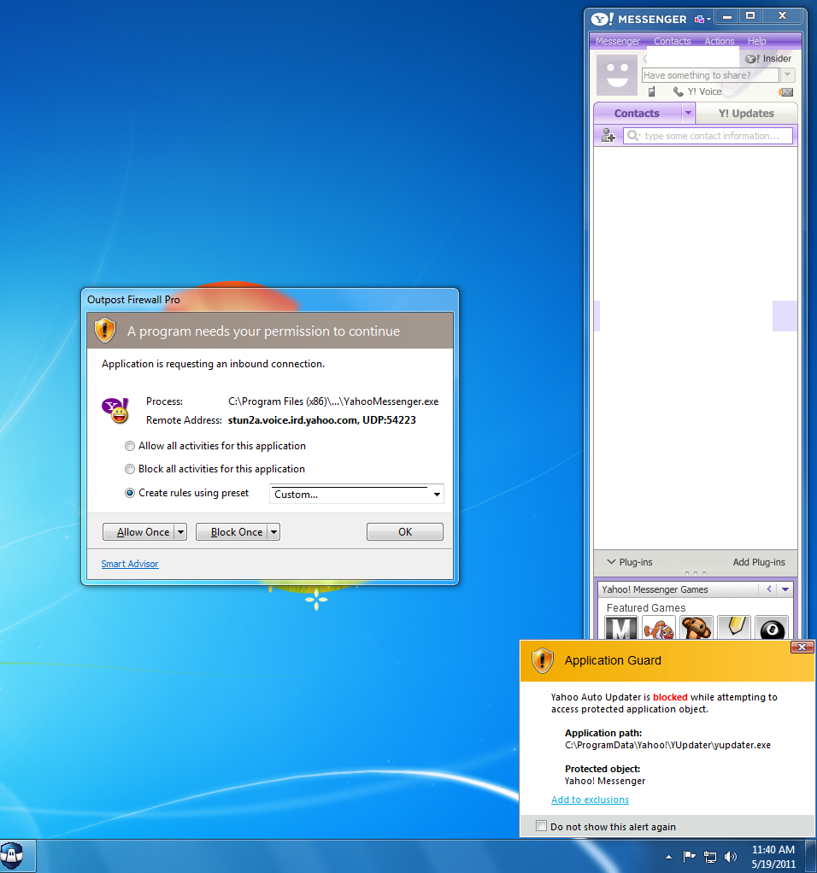Open the 8-ball pool featured game
Screen dimensions: 817x873
coord(772,628)
